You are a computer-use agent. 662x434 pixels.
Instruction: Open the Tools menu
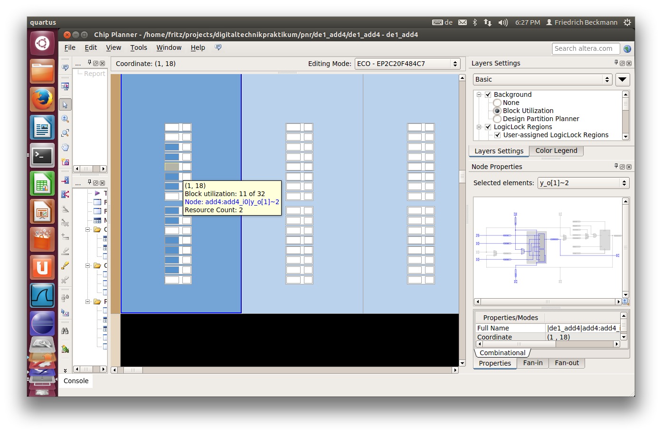click(x=139, y=47)
